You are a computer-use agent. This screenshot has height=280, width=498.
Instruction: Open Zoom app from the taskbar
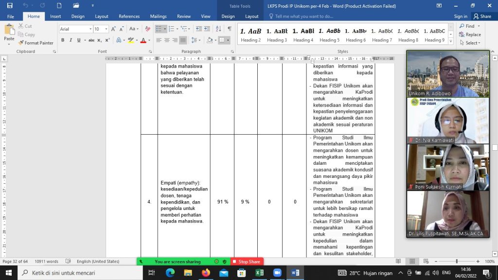click(x=277, y=273)
